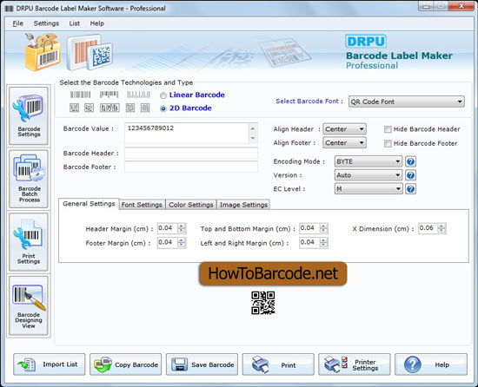This screenshot has width=478, height=387.
Task: Click the Save Barcode button
Action: click(202, 364)
